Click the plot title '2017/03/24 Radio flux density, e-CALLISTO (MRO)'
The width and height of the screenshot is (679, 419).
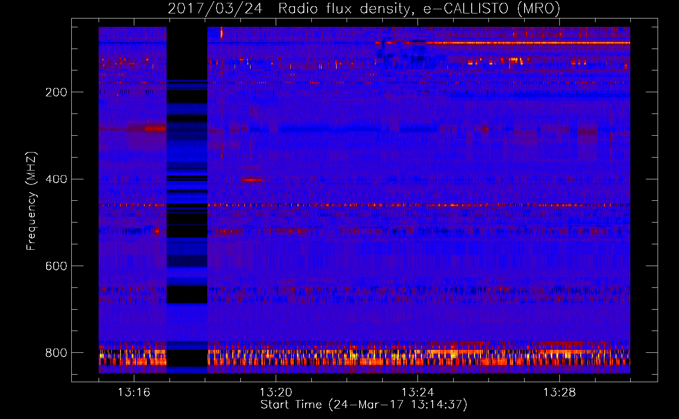point(364,8)
